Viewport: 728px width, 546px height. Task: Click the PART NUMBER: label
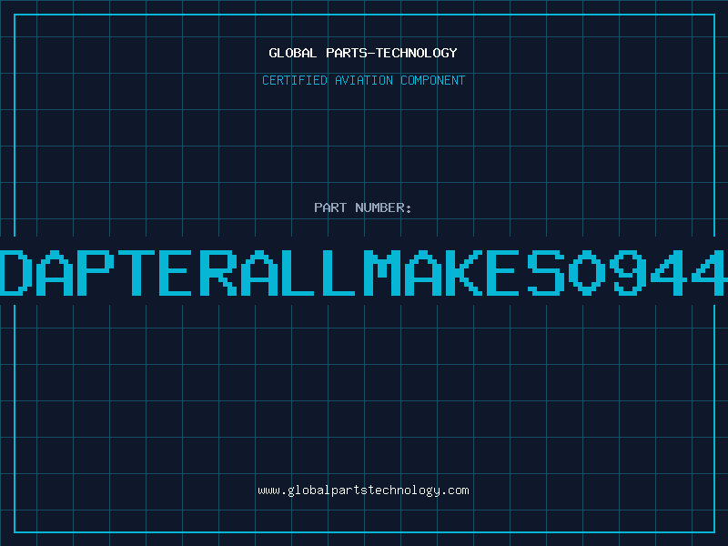point(362,207)
